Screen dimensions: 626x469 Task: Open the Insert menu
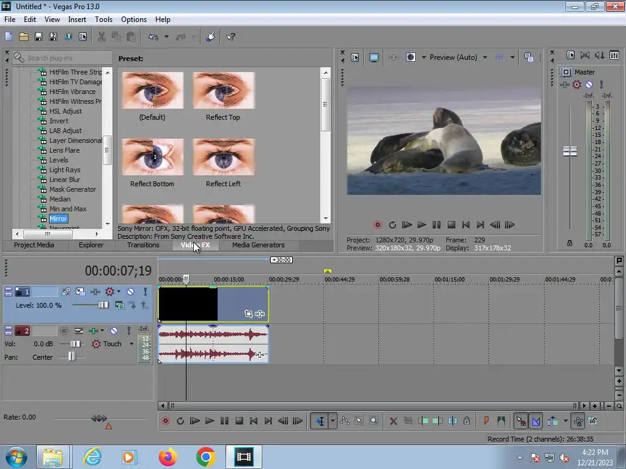[77, 19]
